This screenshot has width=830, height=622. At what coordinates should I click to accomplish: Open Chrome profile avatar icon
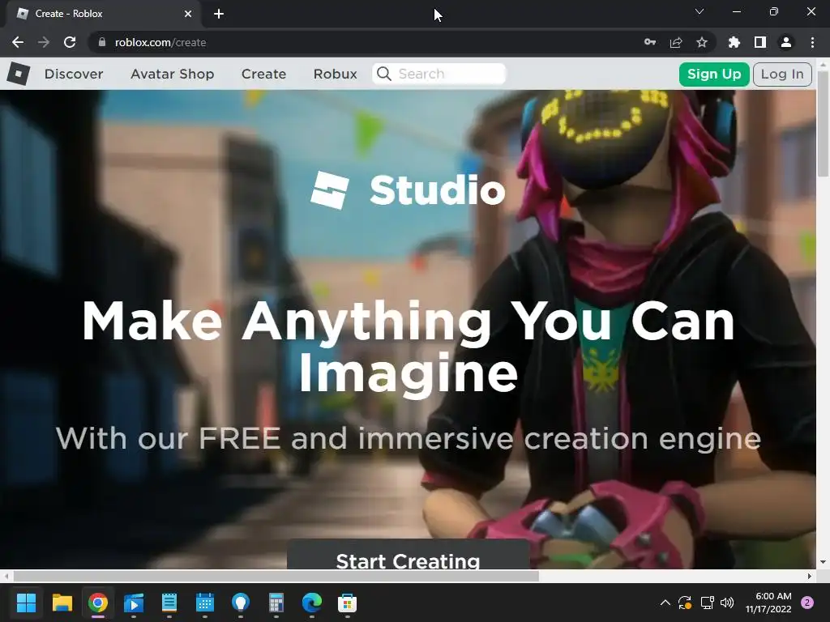[x=786, y=42]
